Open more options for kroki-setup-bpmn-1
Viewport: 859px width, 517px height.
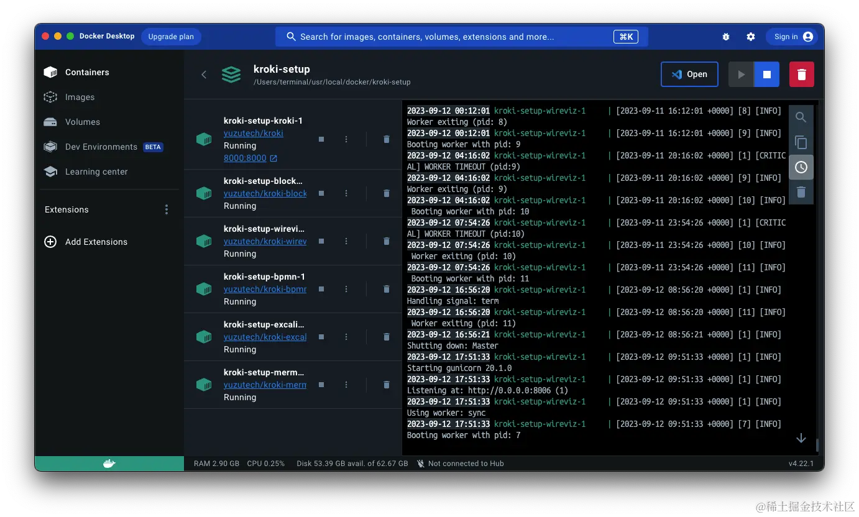point(346,289)
